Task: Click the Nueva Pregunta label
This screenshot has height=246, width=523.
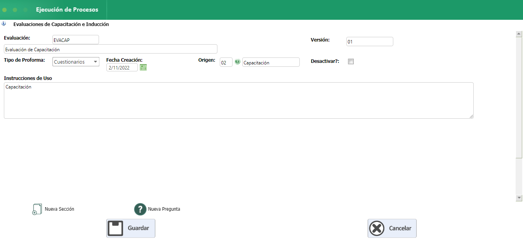Action: tap(164, 209)
